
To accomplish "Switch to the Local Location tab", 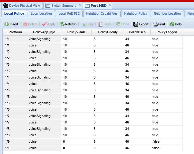I will [x=41, y=13].
